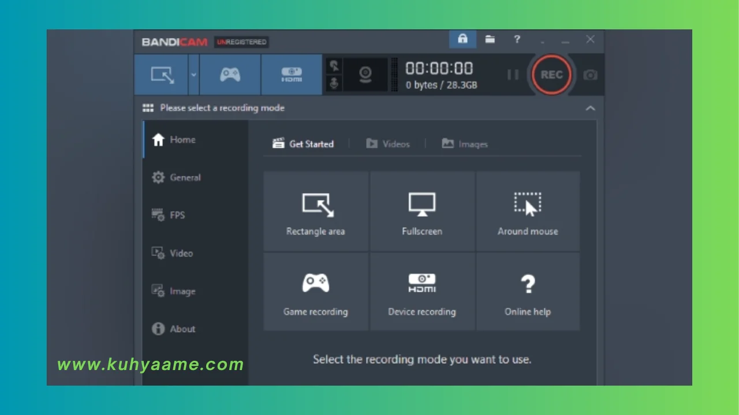Switch to the Images tab
Viewport: 739px width, 415px height.
click(x=465, y=144)
